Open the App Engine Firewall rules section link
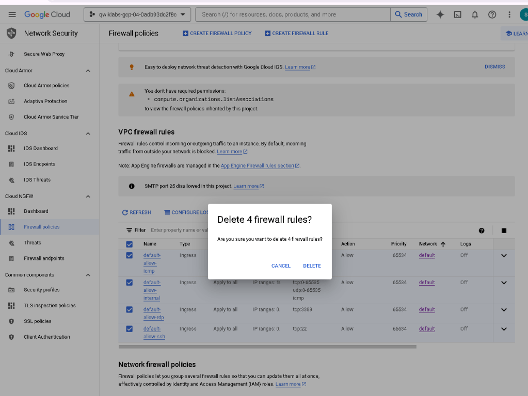 260,166
